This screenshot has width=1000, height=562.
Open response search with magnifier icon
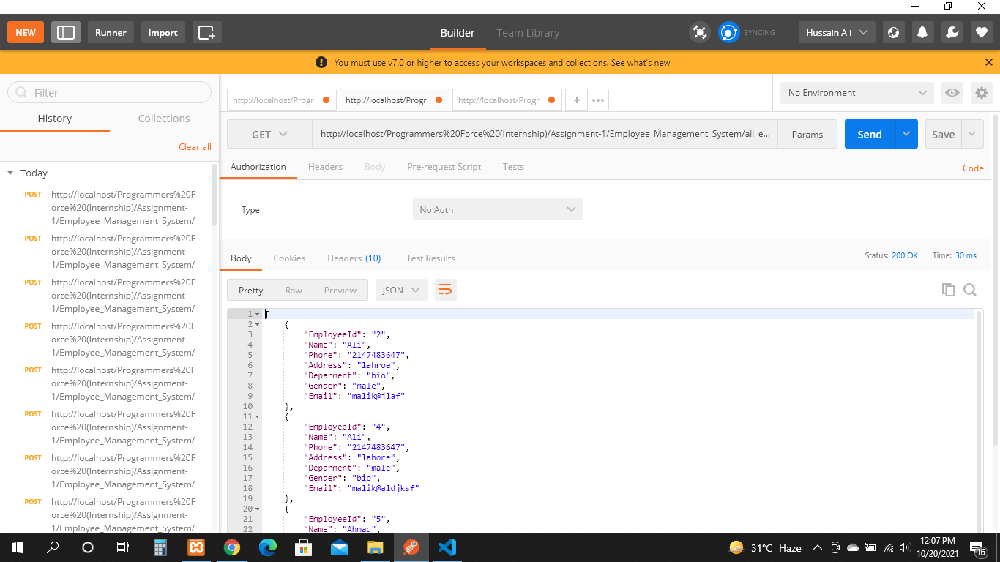[970, 290]
